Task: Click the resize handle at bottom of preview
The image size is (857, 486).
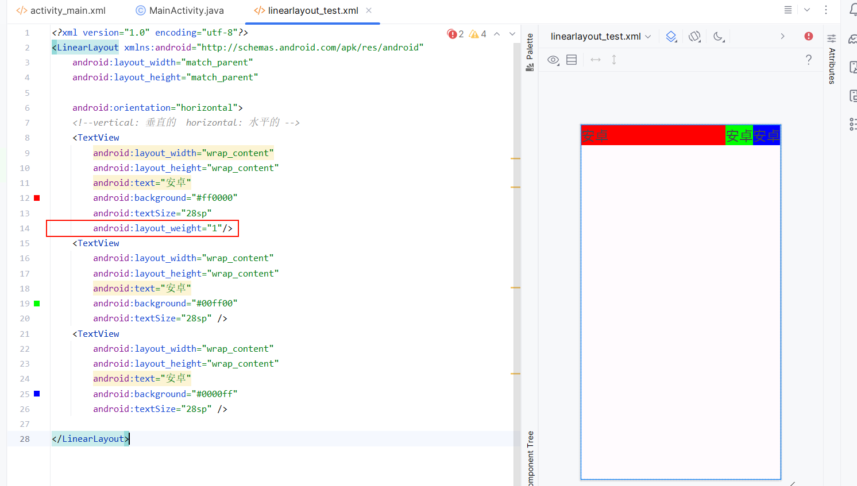Action: [792, 484]
